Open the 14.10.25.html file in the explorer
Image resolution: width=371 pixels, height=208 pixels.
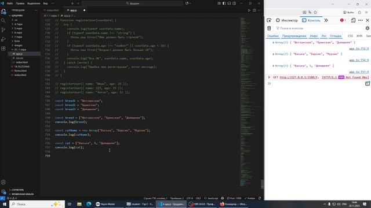coord(22,67)
